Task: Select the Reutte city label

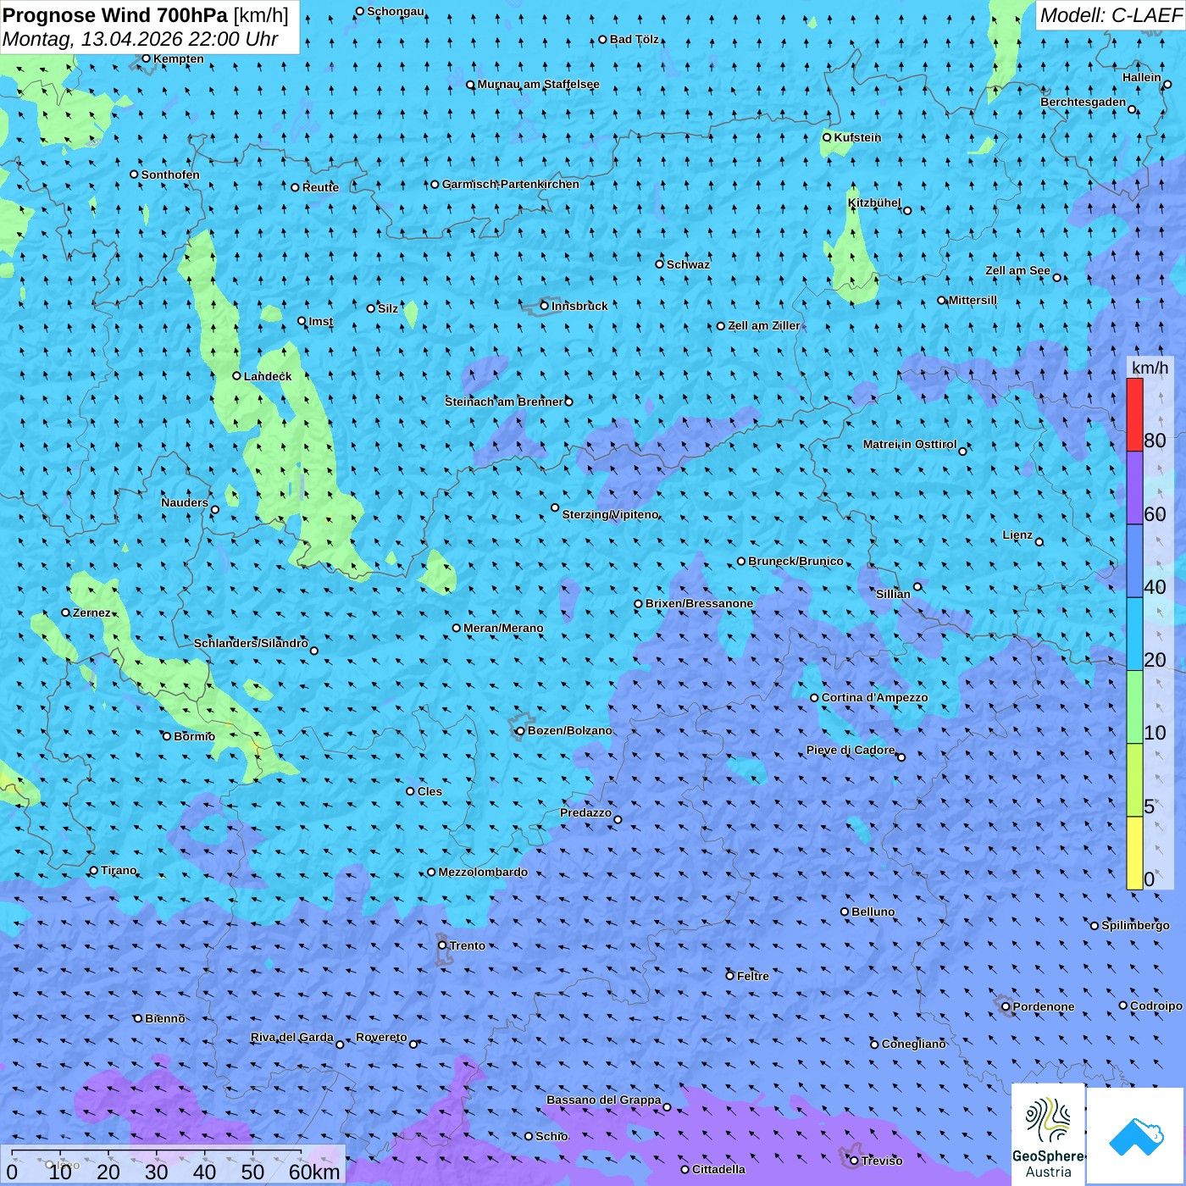Action: 320,187
